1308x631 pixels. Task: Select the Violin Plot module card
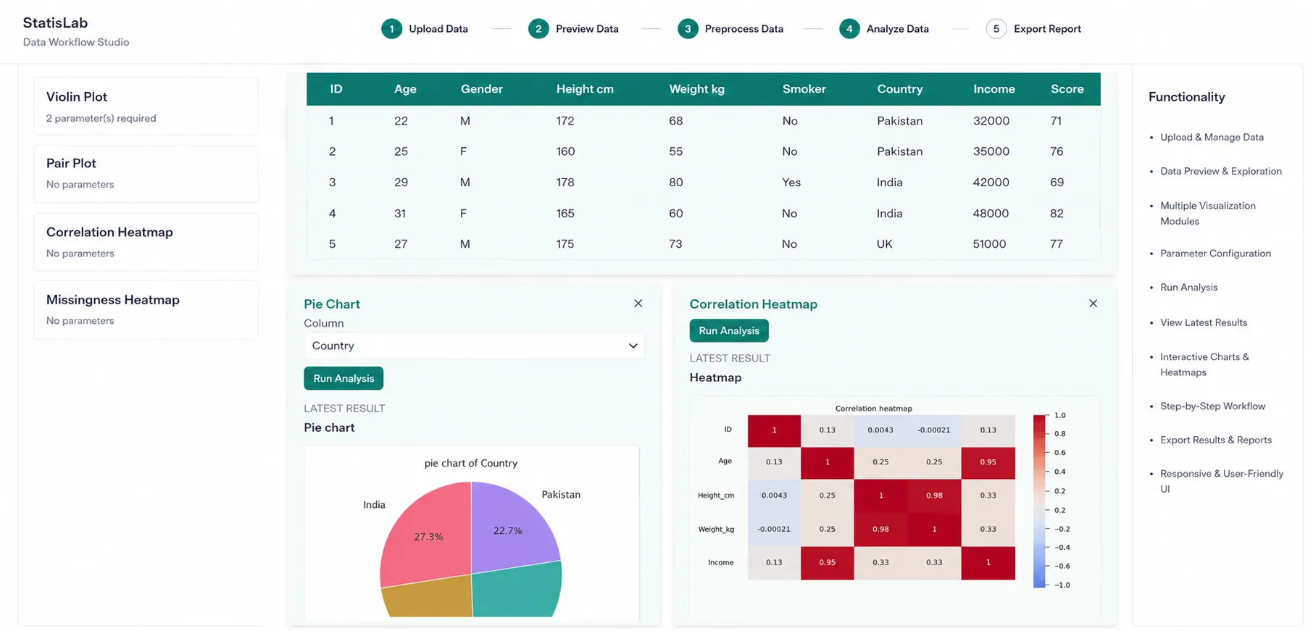click(146, 106)
